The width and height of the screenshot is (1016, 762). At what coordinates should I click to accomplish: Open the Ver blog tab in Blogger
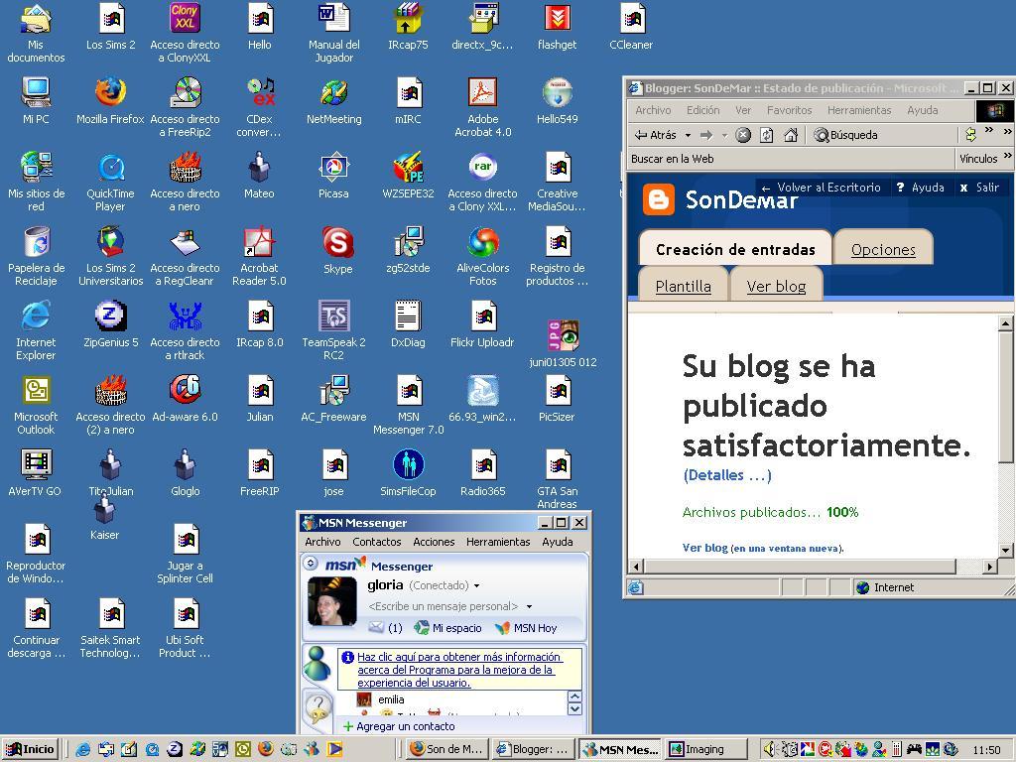[776, 286]
